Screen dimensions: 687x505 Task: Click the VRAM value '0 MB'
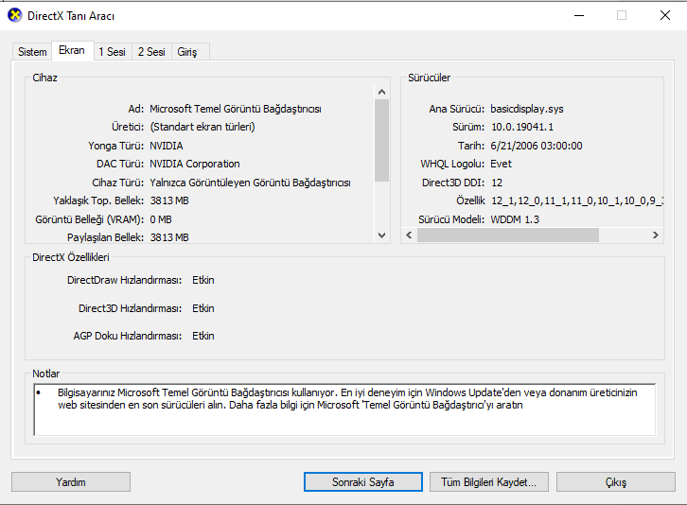click(161, 219)
